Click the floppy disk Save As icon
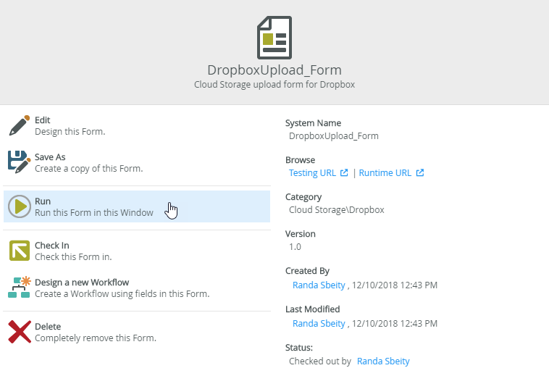This screenshot has width=549, height=389. coord(20,162)
